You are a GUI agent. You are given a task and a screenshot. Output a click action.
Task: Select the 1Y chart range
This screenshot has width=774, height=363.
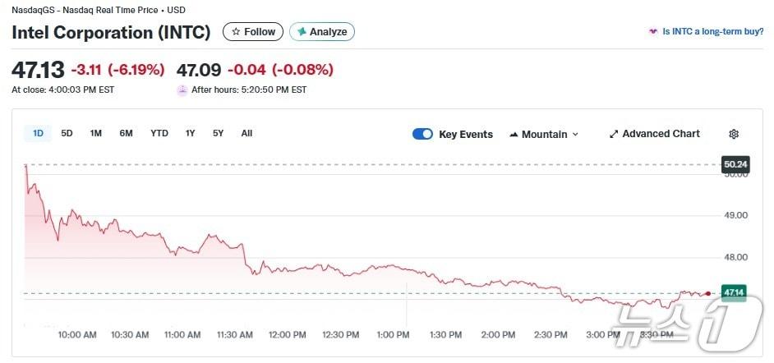tap(191, 133)
